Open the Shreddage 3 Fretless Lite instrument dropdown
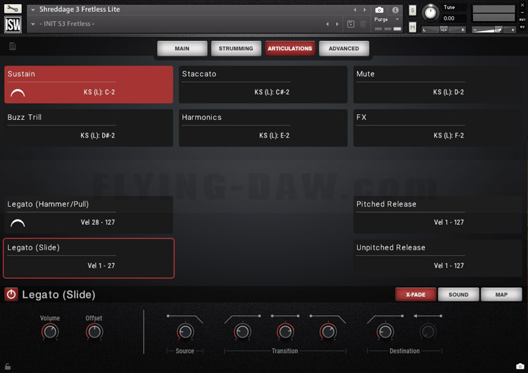The image size is (528, 373). click(33, 10)
